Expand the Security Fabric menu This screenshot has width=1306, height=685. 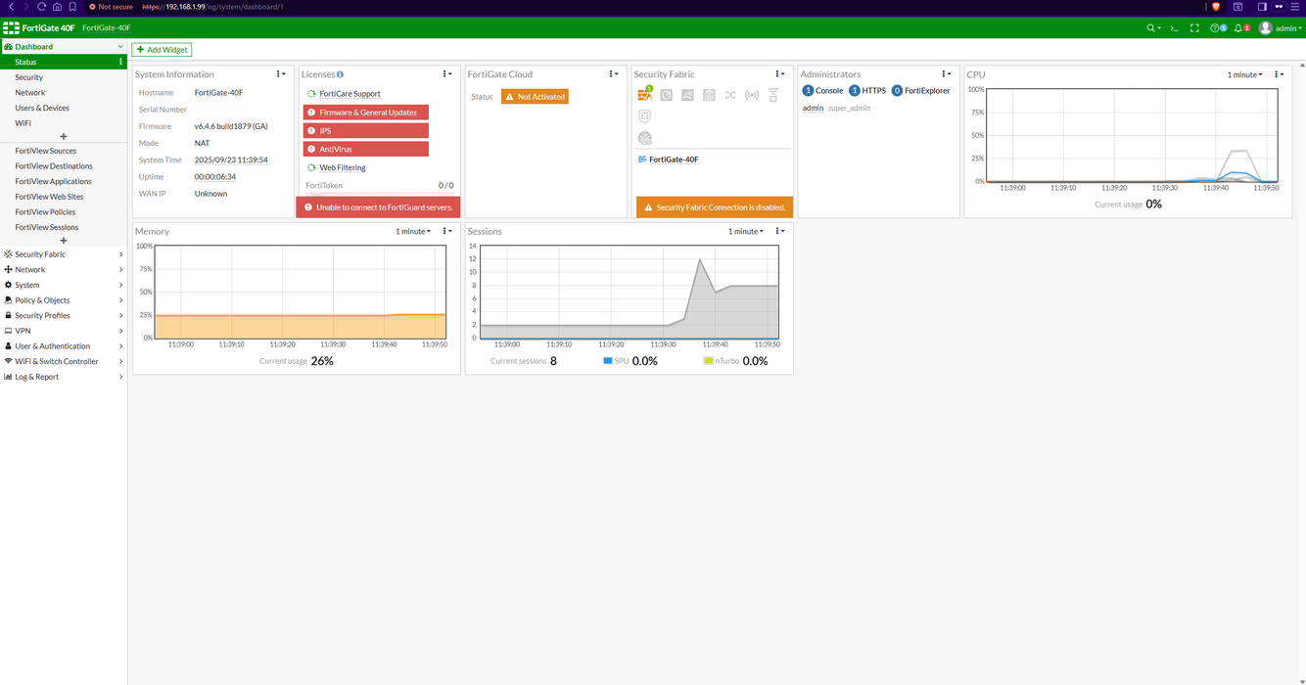coord(64,254)
